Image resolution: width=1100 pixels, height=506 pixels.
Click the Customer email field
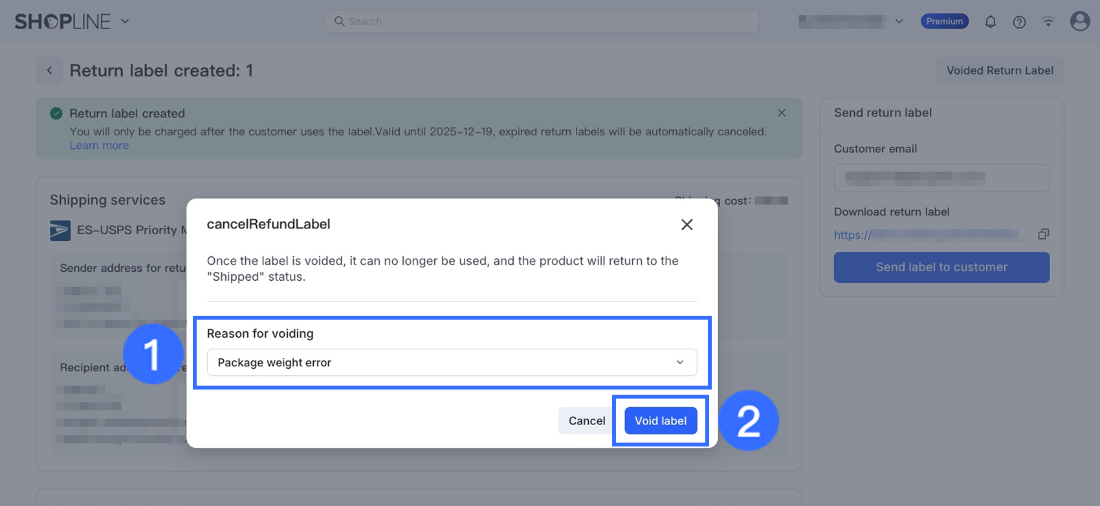(941, 178)
